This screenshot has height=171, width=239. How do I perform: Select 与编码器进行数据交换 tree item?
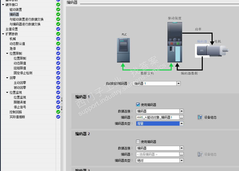25,24
